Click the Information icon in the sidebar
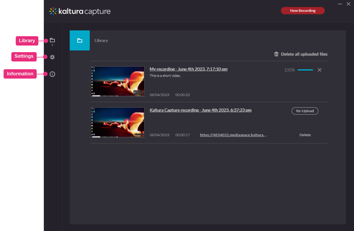 coord(52,74)
